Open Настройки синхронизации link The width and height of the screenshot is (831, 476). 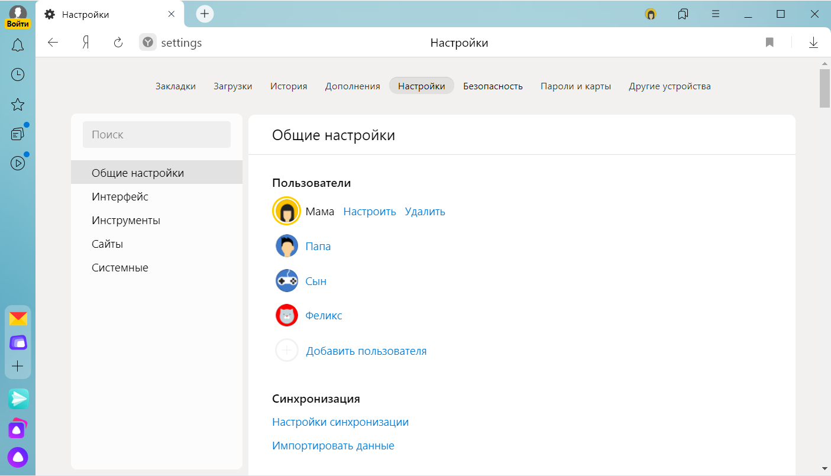[340, 422]
